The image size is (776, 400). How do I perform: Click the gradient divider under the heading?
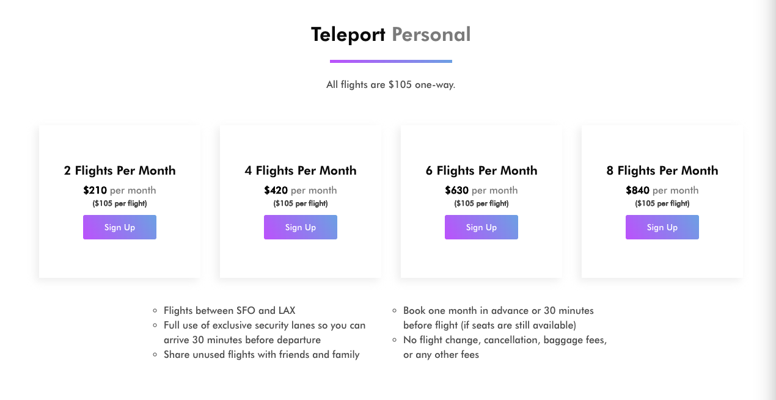(x=390, y=61)
